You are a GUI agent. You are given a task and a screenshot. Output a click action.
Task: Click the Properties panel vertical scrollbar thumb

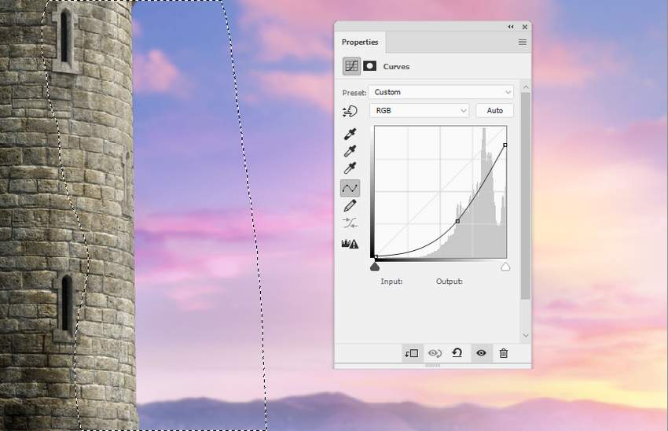coord(526,196)
